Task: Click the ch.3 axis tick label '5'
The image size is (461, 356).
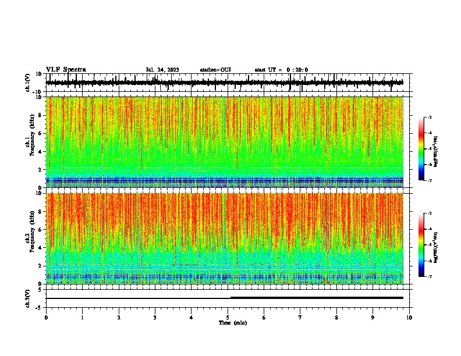Action: (40, 289)
